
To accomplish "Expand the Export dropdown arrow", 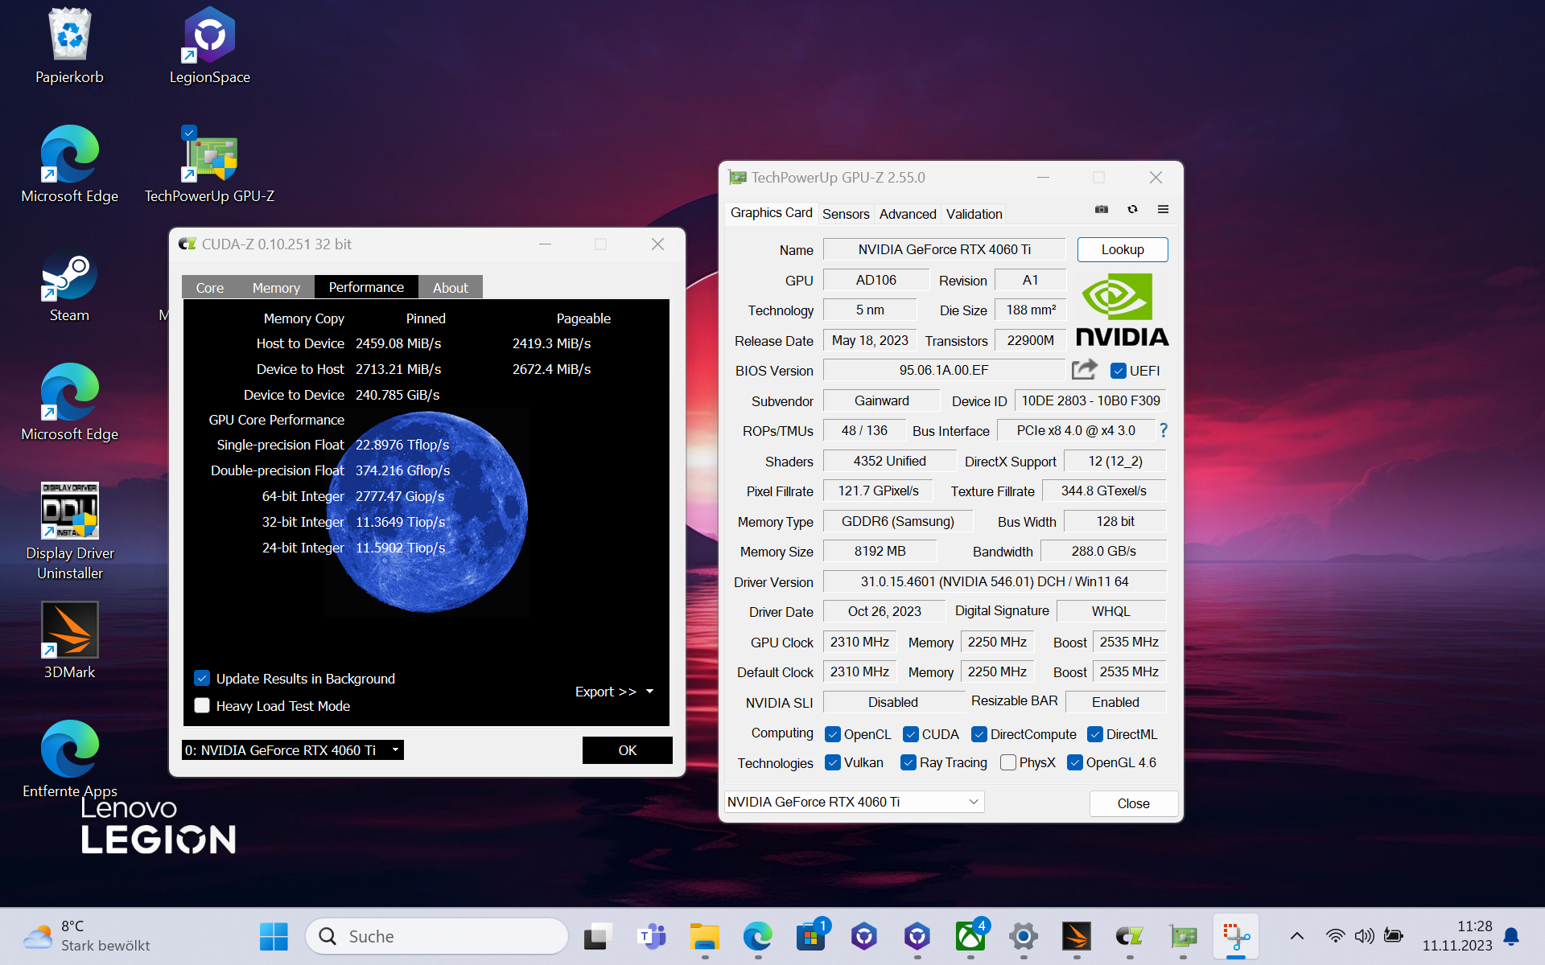I will click(x=650, y=692).
